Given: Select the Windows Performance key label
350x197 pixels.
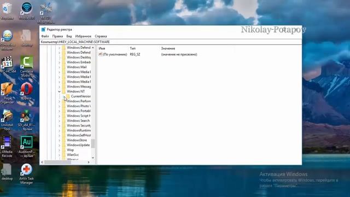Looking at the screenshot, I should coord(79,101).
